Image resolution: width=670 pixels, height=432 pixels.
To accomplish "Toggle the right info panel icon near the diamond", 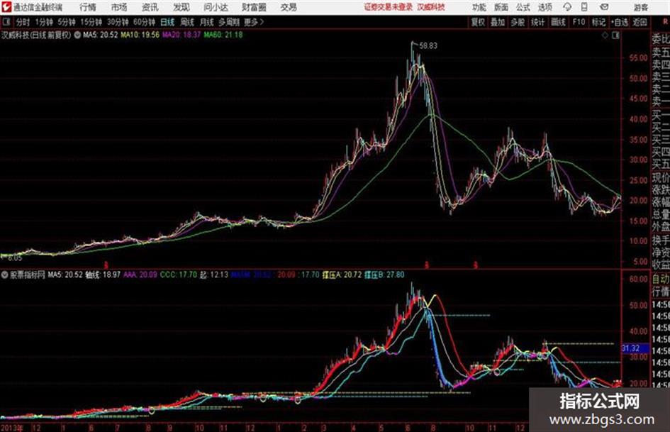I will (615, 35).
